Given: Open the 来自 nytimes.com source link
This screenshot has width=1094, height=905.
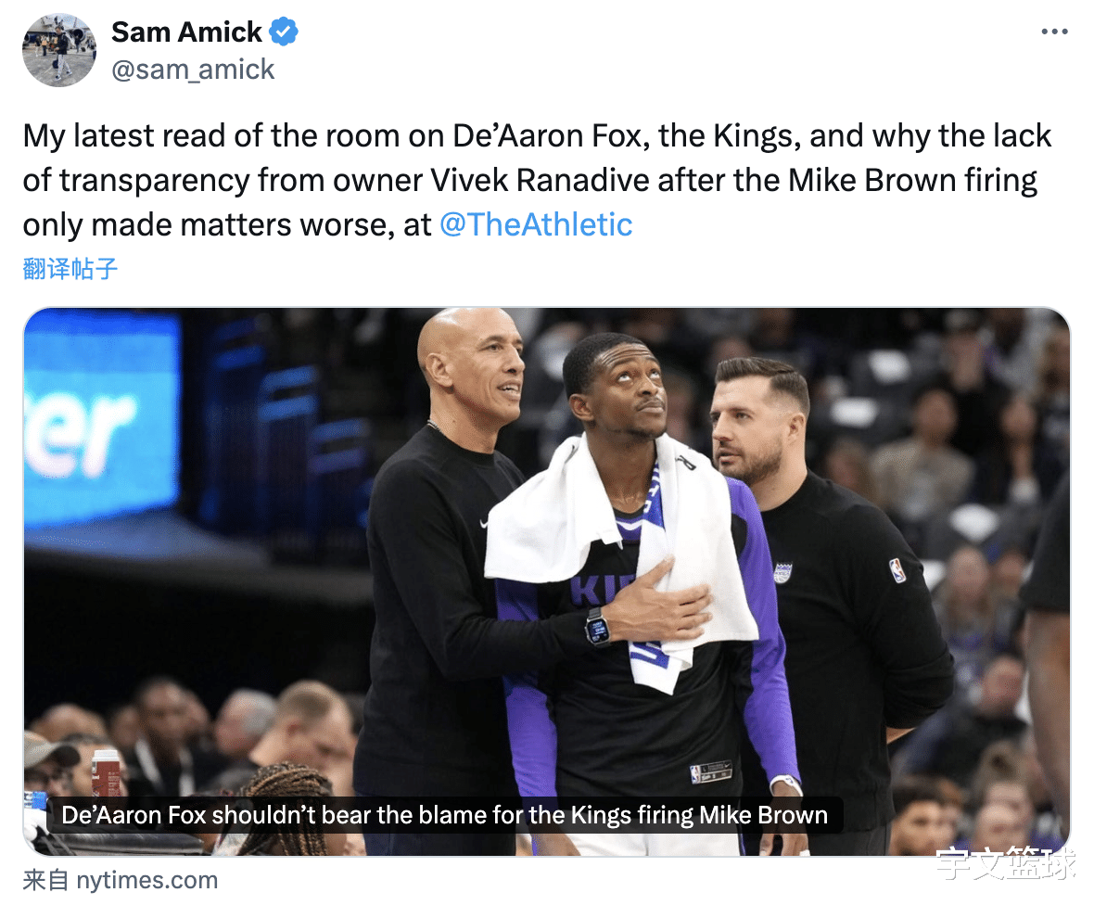Looking at the screenshot, I should (120, 880).
